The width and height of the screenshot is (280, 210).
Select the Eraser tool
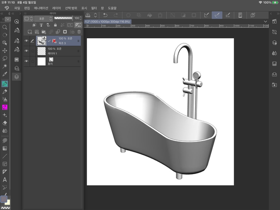pos(5,123)
